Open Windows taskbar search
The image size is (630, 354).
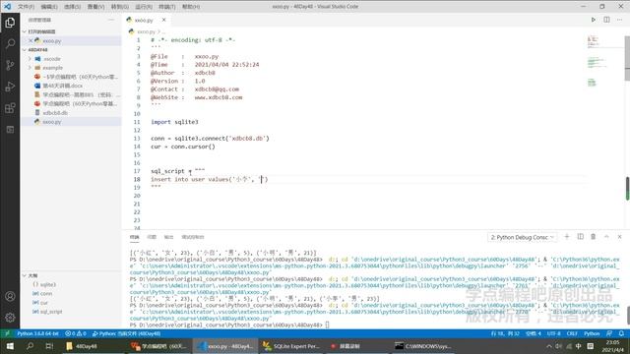(30, 346)
